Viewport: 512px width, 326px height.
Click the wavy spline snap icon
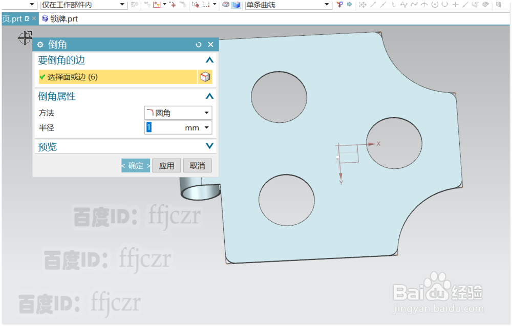(x=414, y=5)
